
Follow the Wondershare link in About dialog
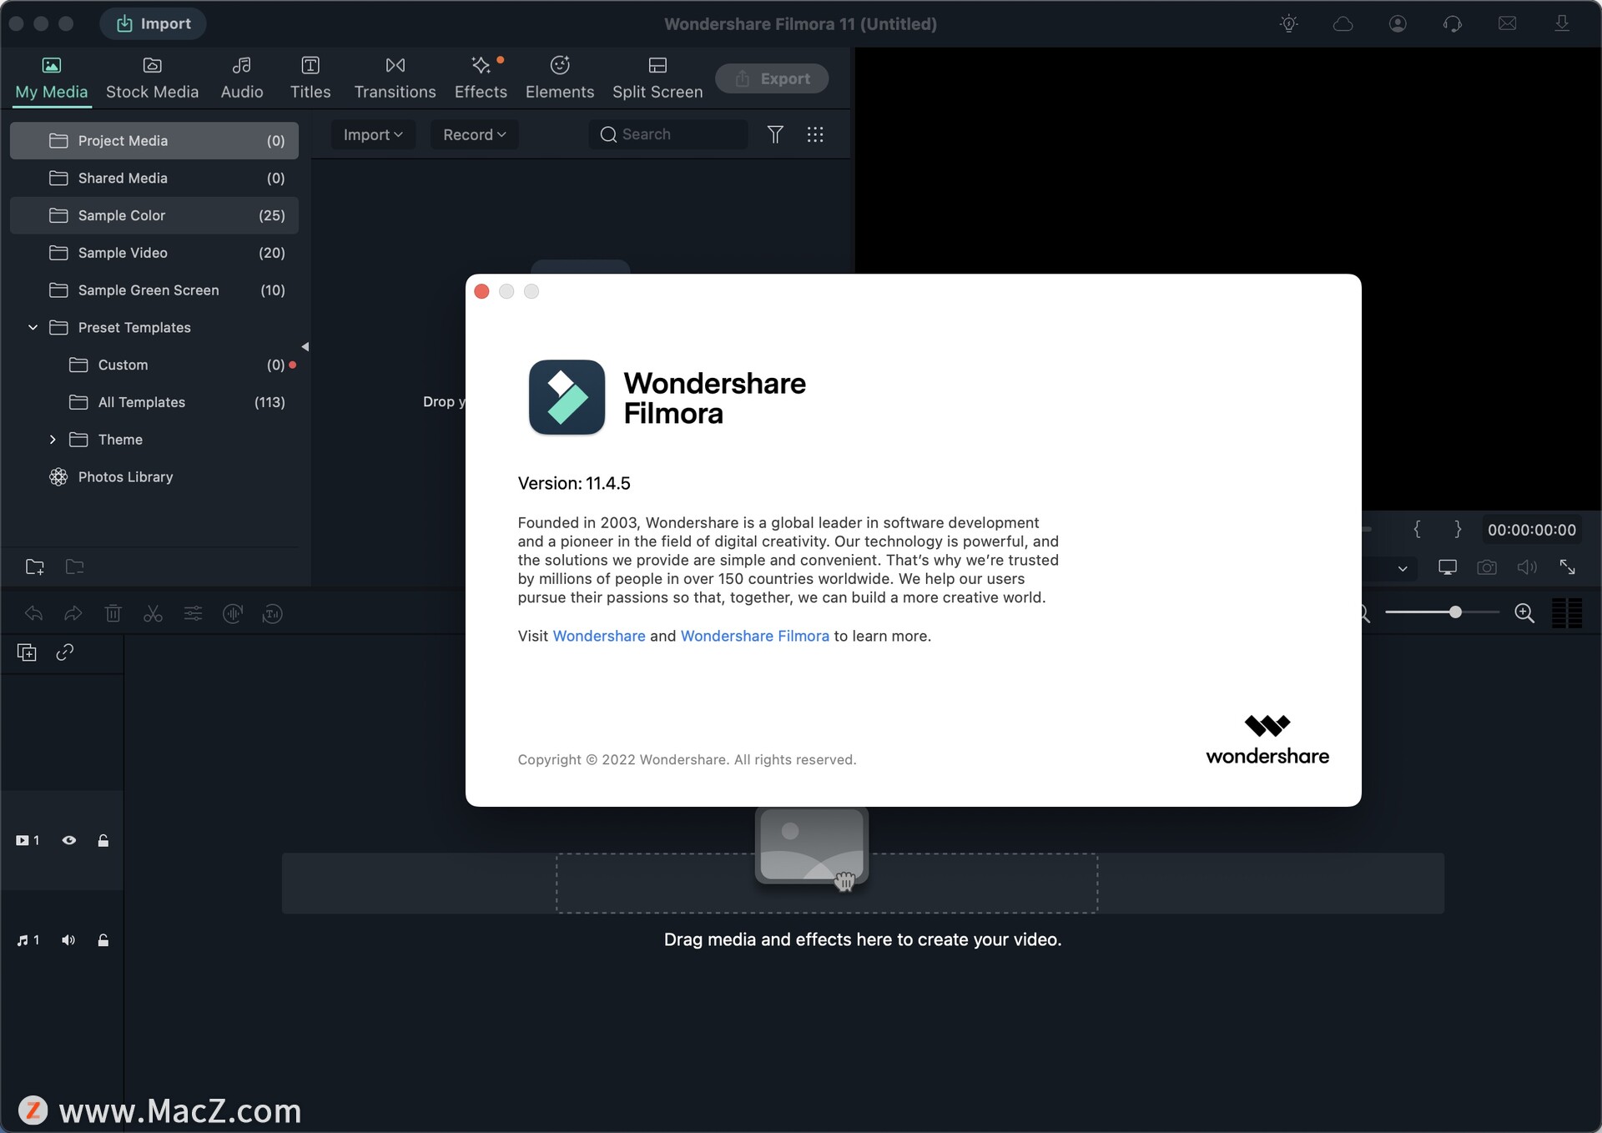(599, 636)
